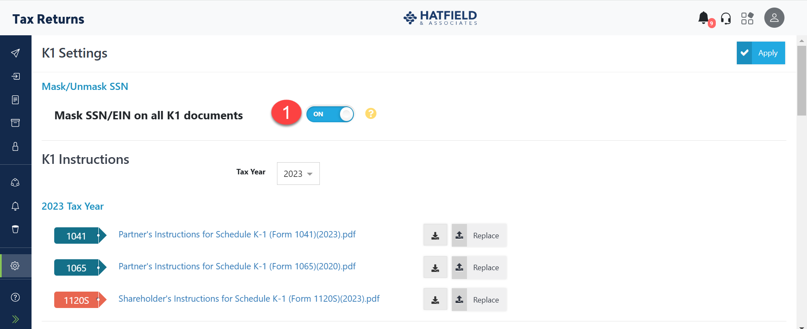Open the settings gear in sidebar
Image resolution: width=807 pixels, height=329 pixels.
pyautogui.click(x=16, y=266)
